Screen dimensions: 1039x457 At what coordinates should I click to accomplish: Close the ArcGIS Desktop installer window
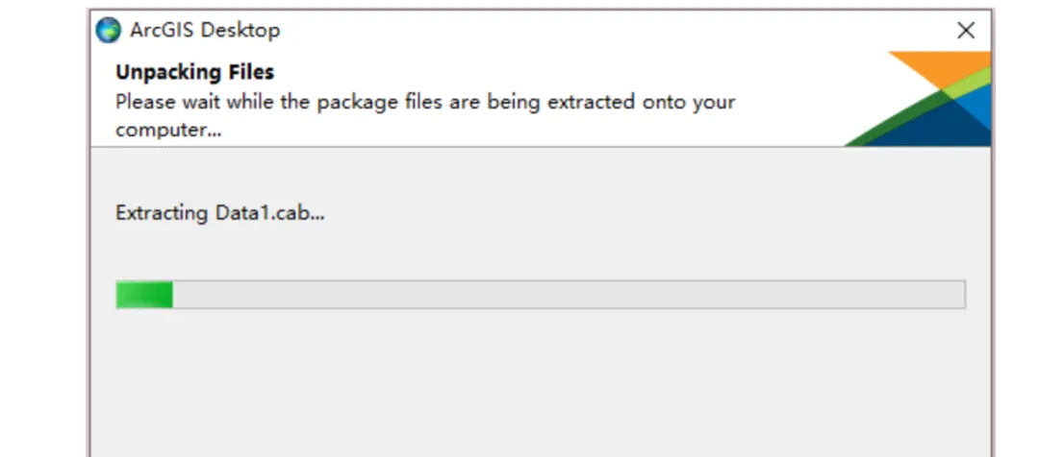point(966,31)
